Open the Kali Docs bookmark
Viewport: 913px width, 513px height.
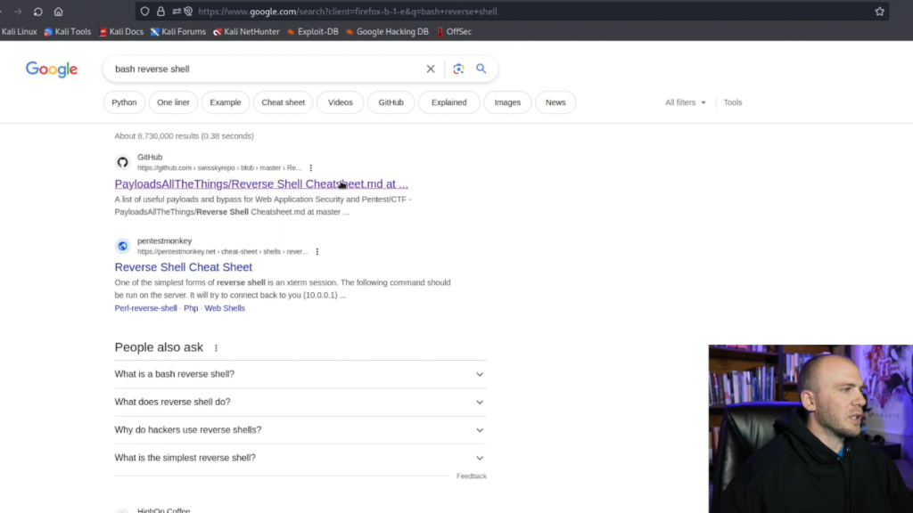pyautogui.click(x=121, y=31)
